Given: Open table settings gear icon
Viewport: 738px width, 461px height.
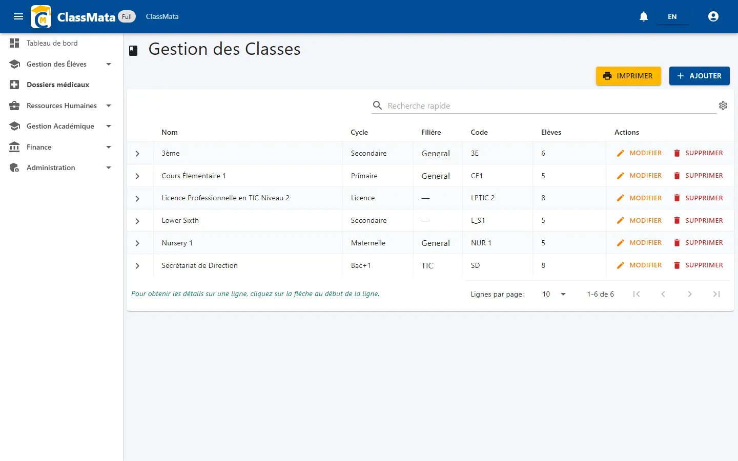Looking at the screenshot, I should (x=723, y=106).
